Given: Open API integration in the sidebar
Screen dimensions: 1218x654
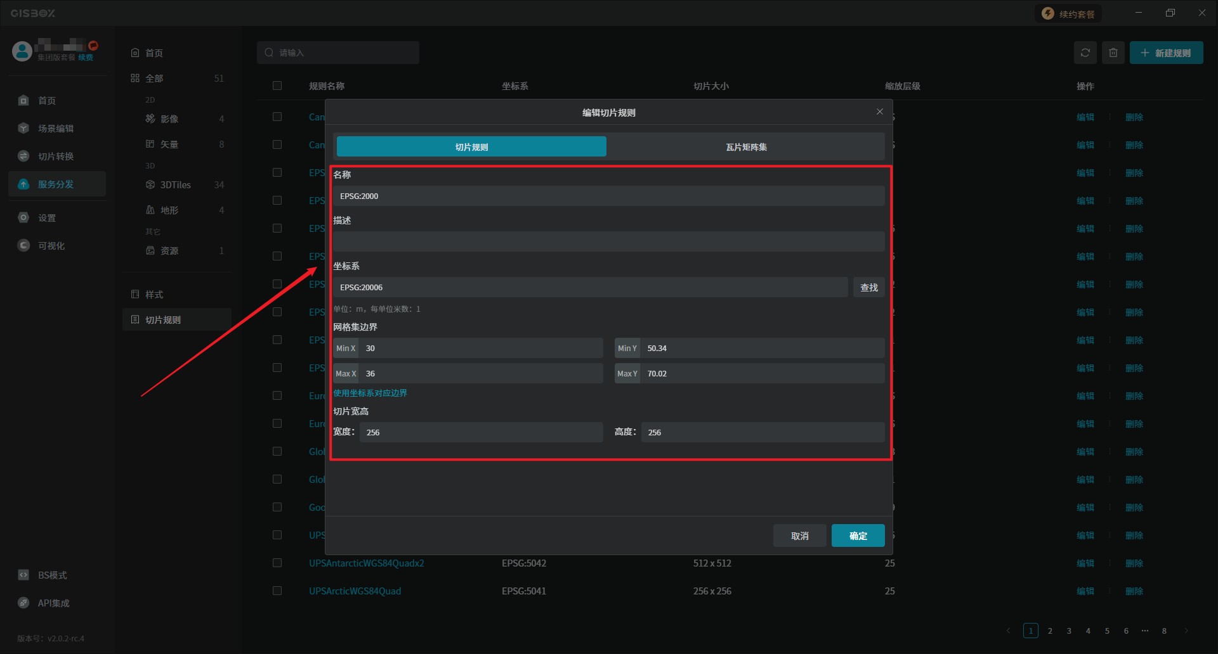Looking at the screenshot, I should [53, 603].
